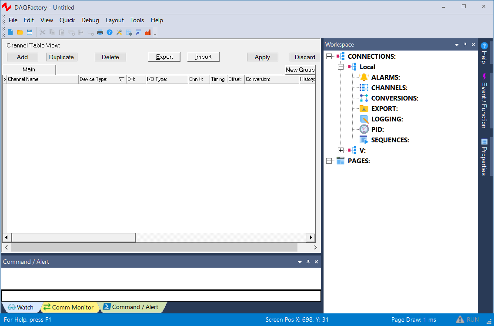Click the Print toolbar icon
Screen dimensions: 494x326
pyautogui.click(x=100, y=32)
